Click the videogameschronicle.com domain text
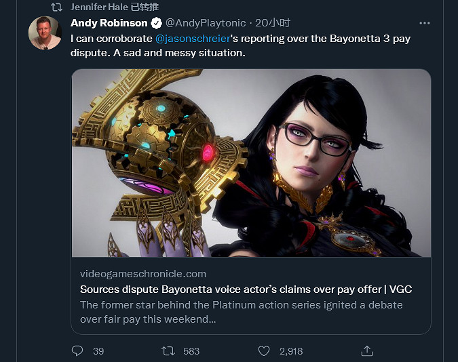 tap(143, 274)
